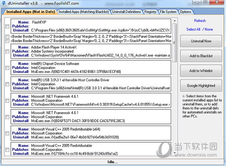This screenshot has width=226, height=166.
Task: Click the Google Highlighted button
Action: tap(201, 85)
